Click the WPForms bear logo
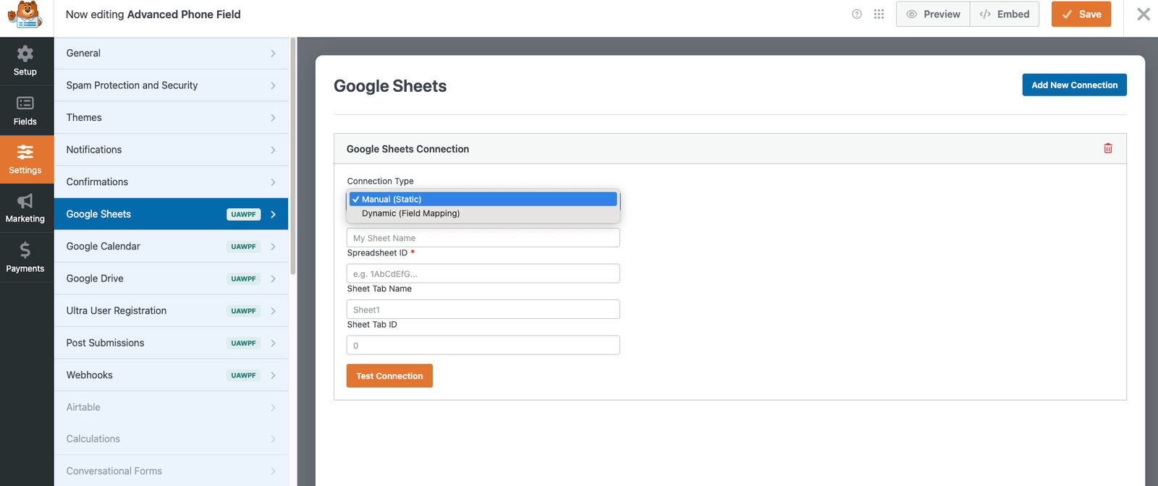 point(26,15)
